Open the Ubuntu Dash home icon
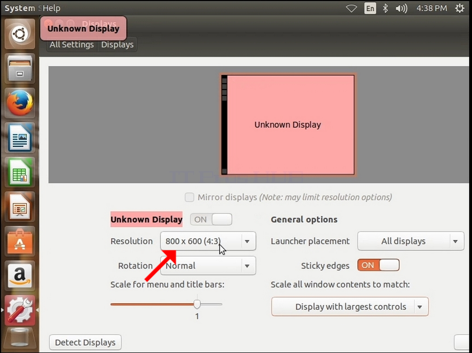Screen dimensions: 472x353 (20, 34)
